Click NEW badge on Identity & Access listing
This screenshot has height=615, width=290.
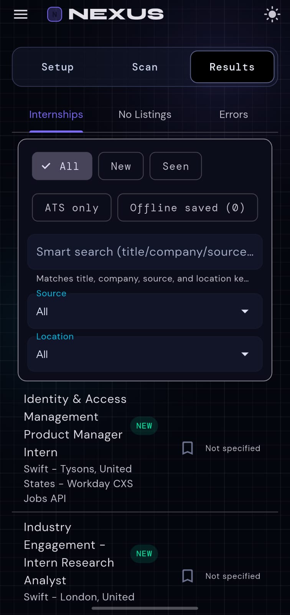click(x=144, y=426)
